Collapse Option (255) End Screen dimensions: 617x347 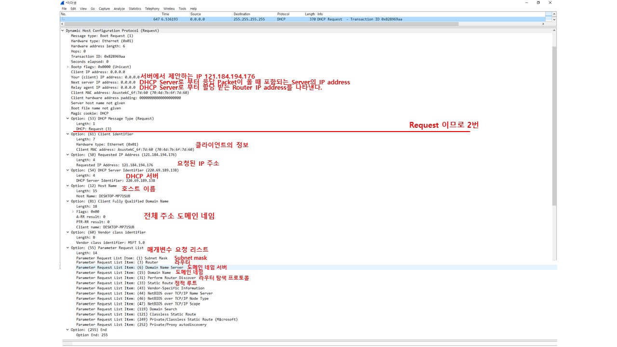click(x=68, y=330)
